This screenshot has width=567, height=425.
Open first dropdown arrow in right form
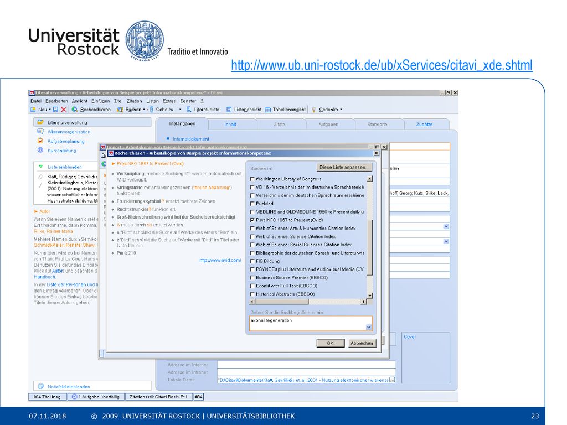pyautogui.click(x=446, y=226)
